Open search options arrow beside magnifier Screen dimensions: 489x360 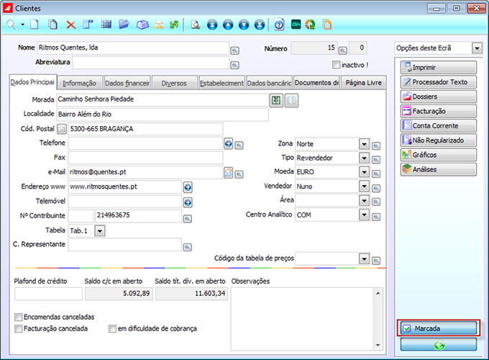point(23,24)
